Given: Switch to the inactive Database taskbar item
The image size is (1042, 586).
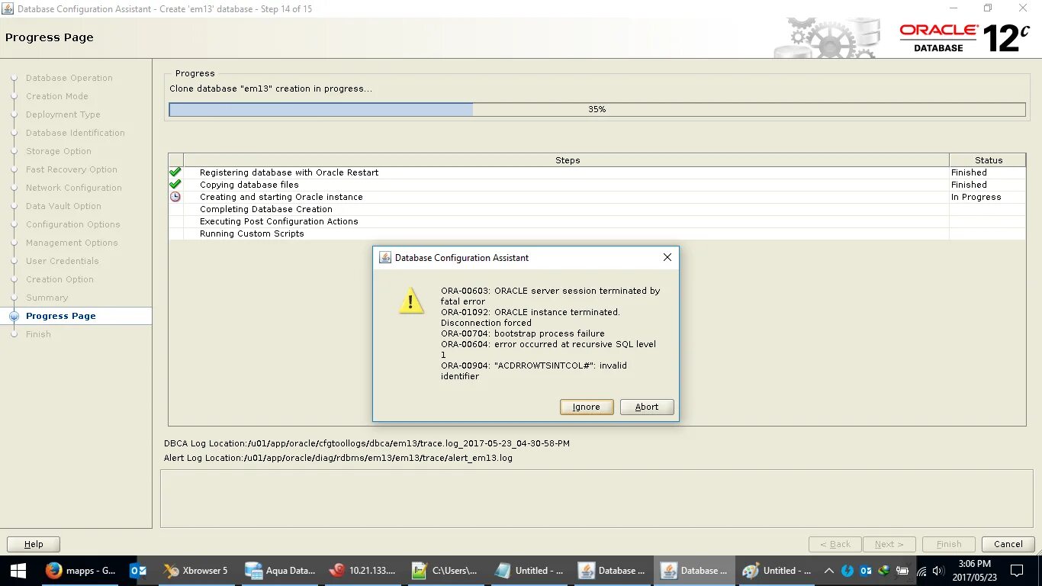Looking at the screenshot, I should pos(612,571).
